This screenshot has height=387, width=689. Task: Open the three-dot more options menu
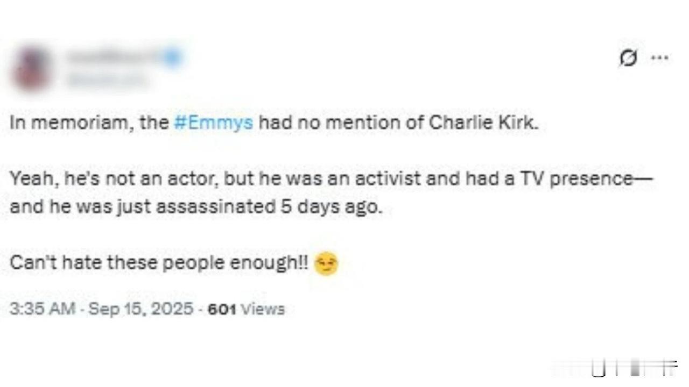click(659, 58)
